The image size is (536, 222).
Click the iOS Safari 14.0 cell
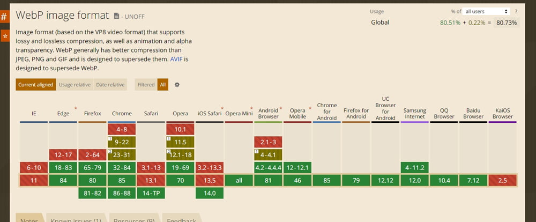tap(210, 193)
